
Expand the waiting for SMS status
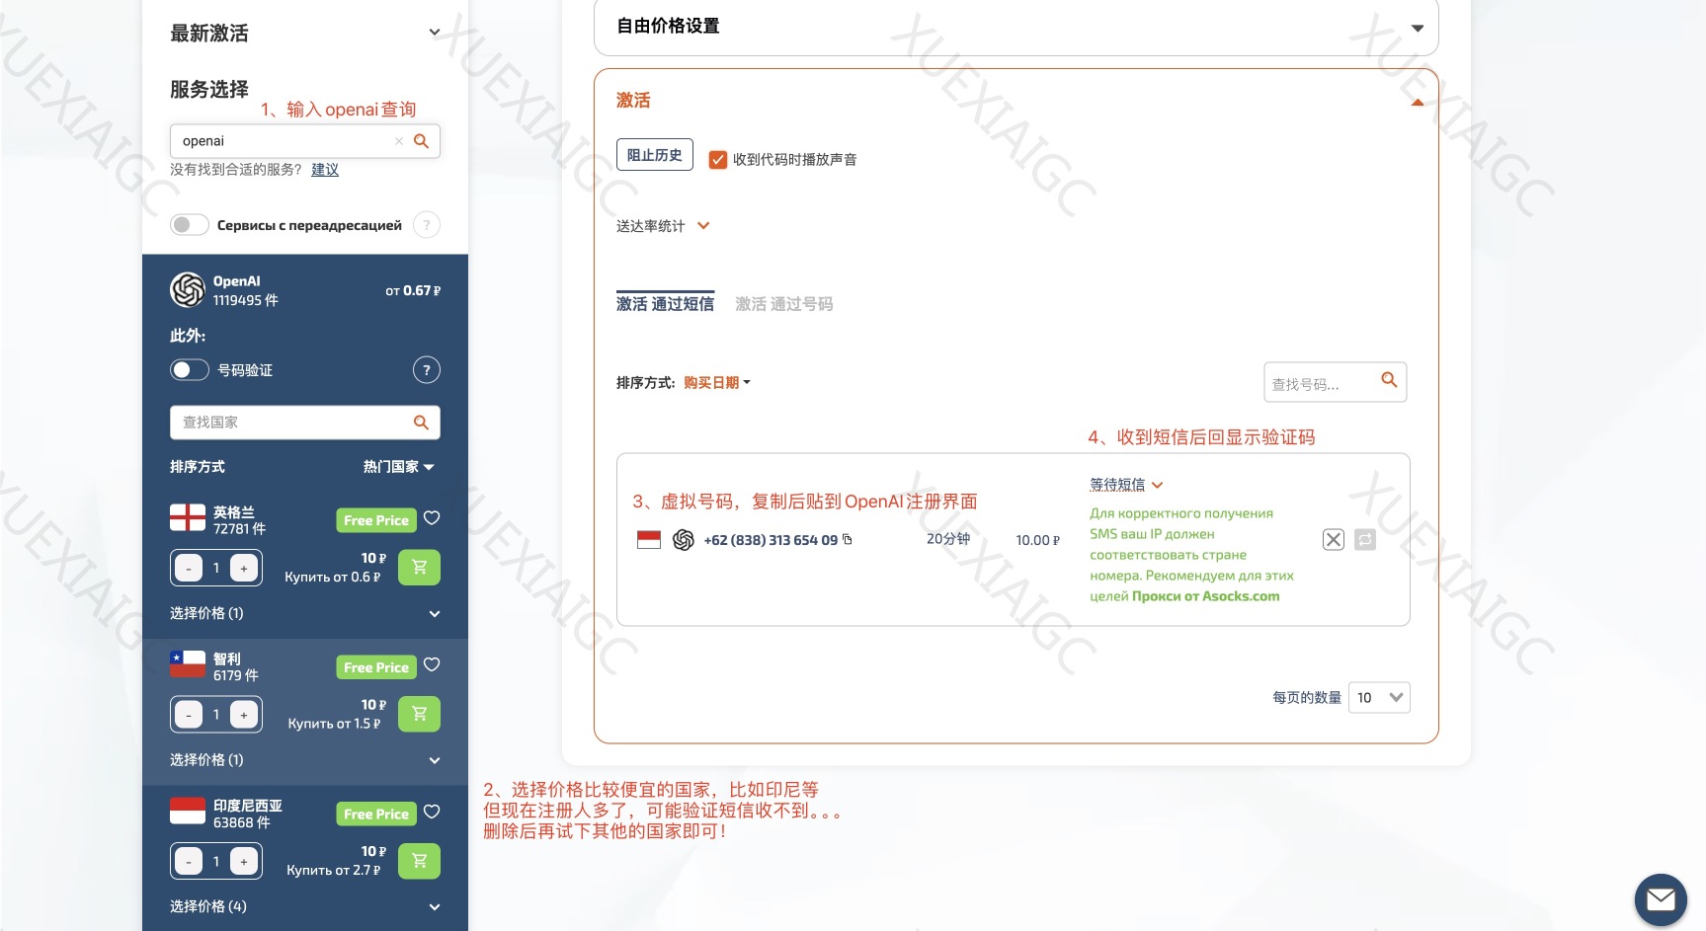[x=1126, y=485]
